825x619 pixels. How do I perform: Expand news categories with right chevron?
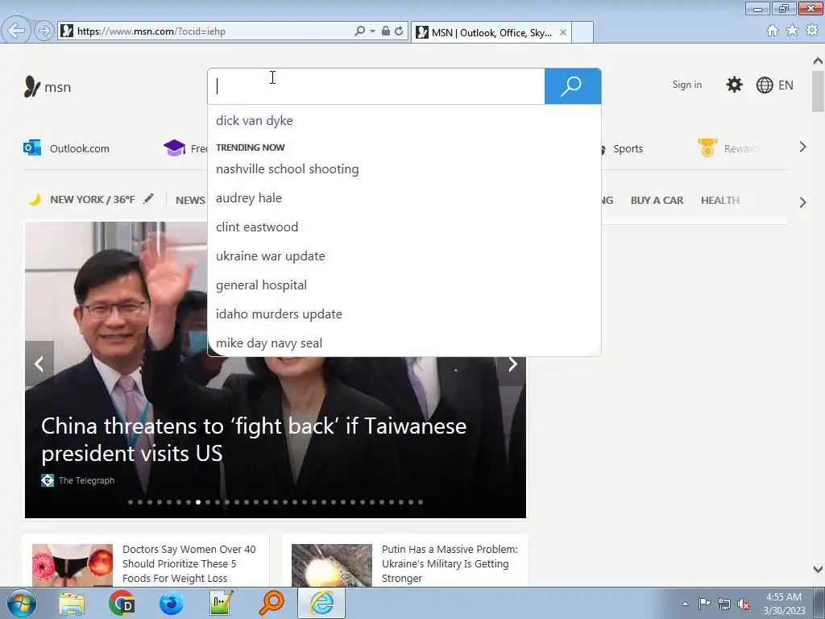(x=802, y=202)
